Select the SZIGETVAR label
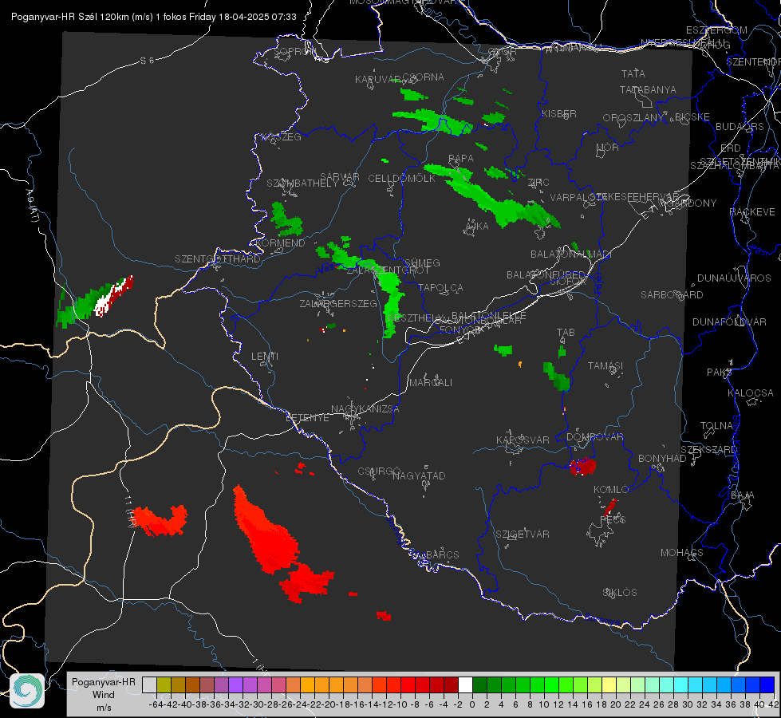 point(522,535)
